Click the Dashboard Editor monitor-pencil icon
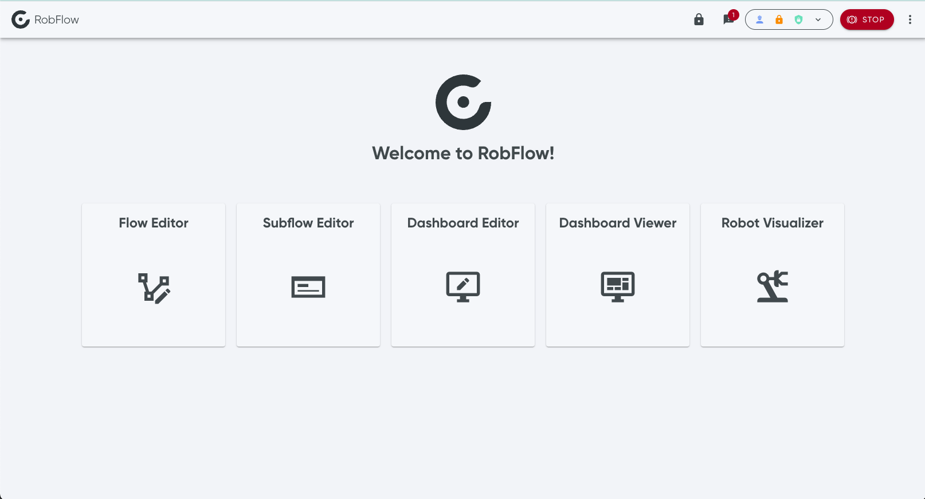Viewport: 925px width, 499px height. [x=463, y=286]
